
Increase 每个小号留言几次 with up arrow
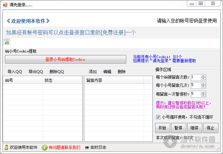203,84
